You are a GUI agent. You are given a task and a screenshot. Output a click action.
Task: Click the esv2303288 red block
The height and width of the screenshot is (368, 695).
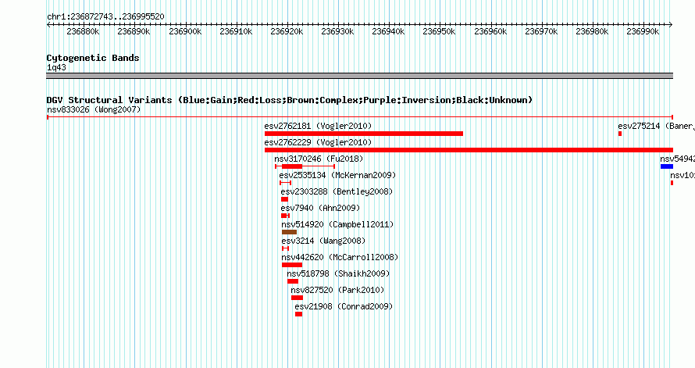pos(284,199)
